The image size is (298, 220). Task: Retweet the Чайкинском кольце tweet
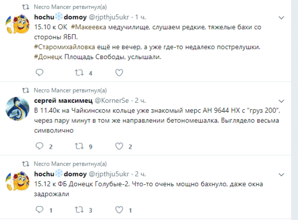[x=79, y=147]
